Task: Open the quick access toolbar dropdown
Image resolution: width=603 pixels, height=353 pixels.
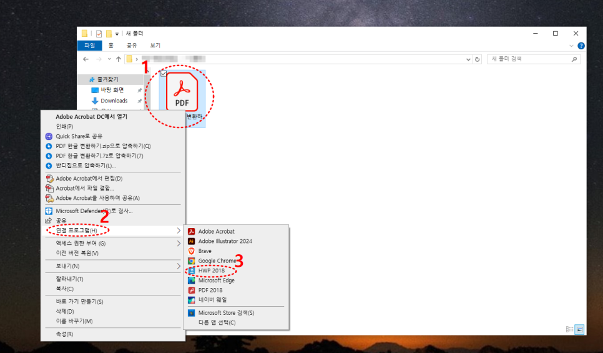Action: (117, 34)
